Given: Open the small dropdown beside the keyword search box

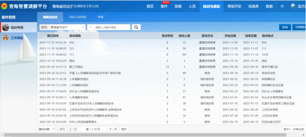Looking at the screenshot, I should coord(91,27).
